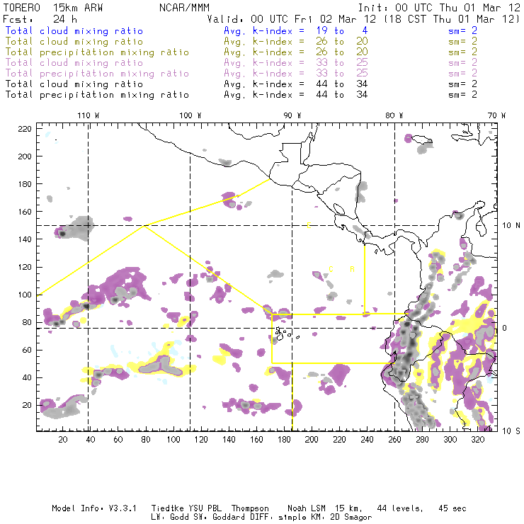
Task: Select the '160' value on the vertical axis
Action: [x=25, y=212]
